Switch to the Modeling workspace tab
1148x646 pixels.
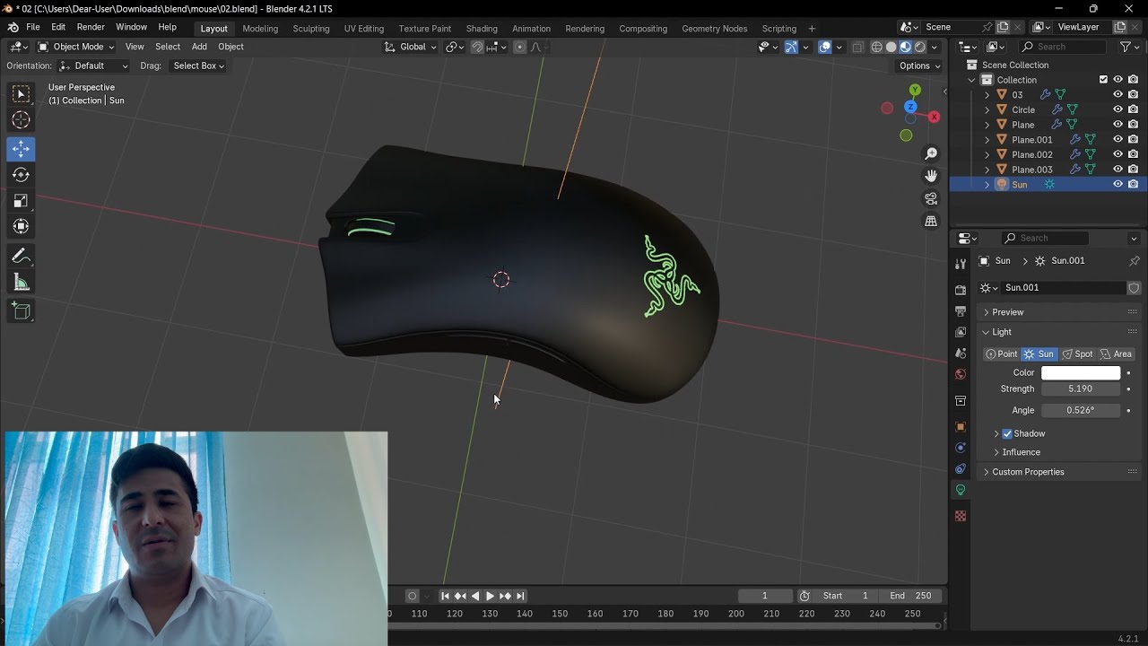(x=260, y=29)
